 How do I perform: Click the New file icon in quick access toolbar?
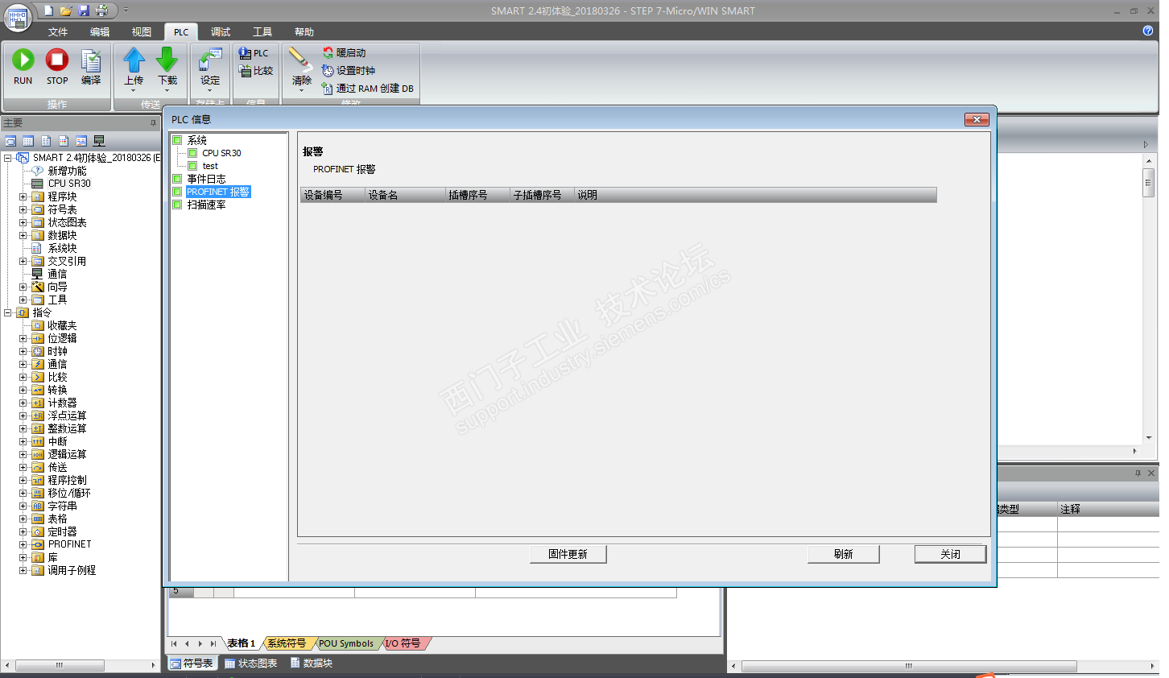(48, 10)
